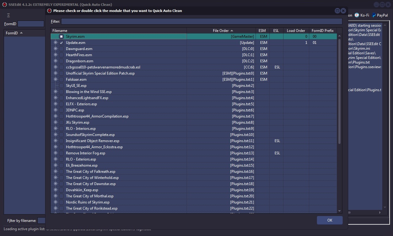The width and height of the screenshot is (393, 236).
Task: Click the [Plugins.txt:10] file order cell
Action: point(221,135)
